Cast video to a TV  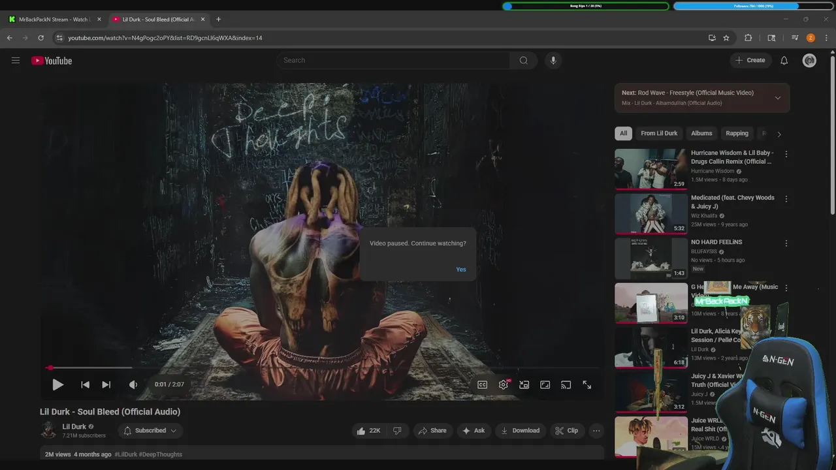pyautogui.click(x=566, y=385)
